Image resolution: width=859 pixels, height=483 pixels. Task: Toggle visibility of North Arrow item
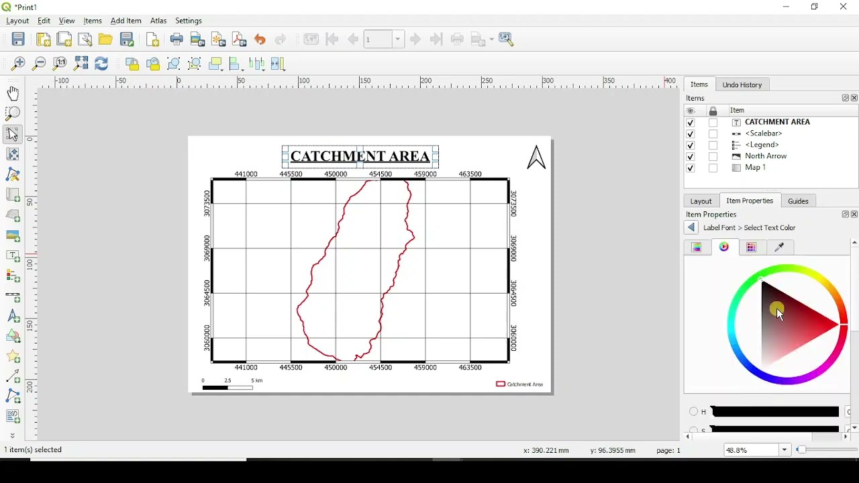[691, 157]
